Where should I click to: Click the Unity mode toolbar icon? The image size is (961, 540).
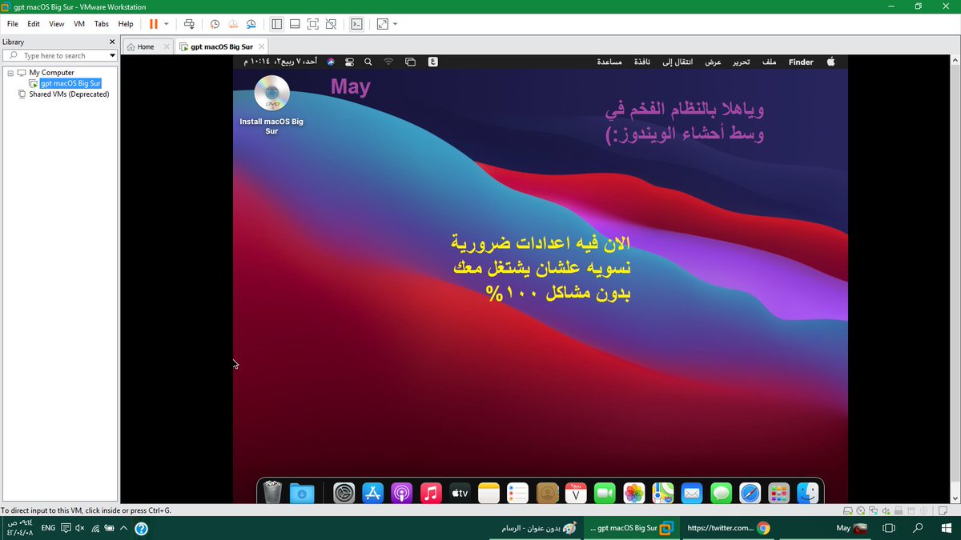332,24
